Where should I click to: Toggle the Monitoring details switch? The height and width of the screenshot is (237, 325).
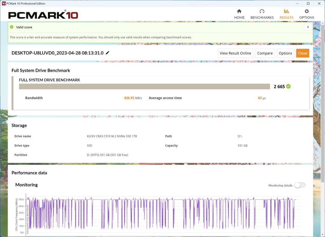click(300, 185)
